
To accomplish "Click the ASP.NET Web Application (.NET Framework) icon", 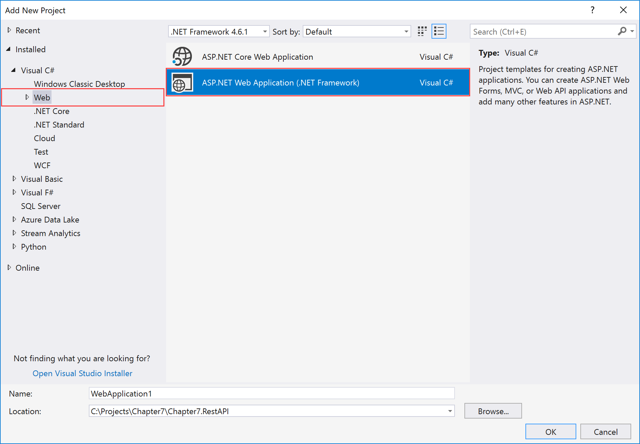I will point(182,82).
